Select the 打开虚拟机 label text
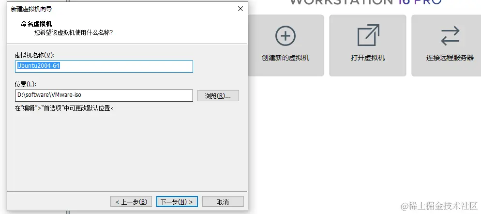Screen dimensions: 481x214 [367, 58]
